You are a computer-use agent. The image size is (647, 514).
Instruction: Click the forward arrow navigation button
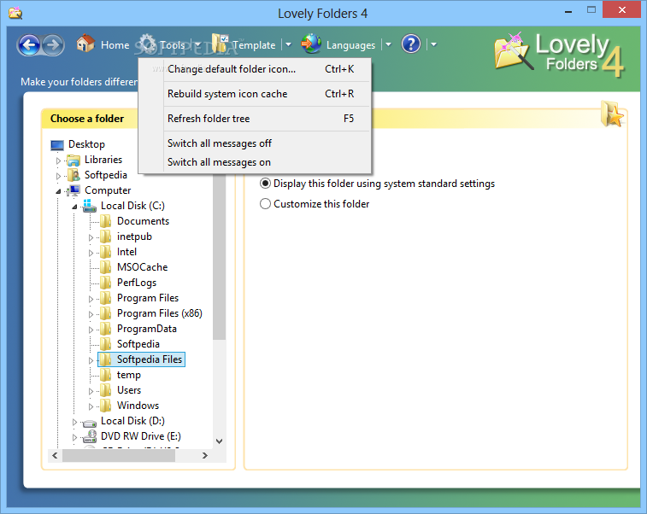click(53, 44)
